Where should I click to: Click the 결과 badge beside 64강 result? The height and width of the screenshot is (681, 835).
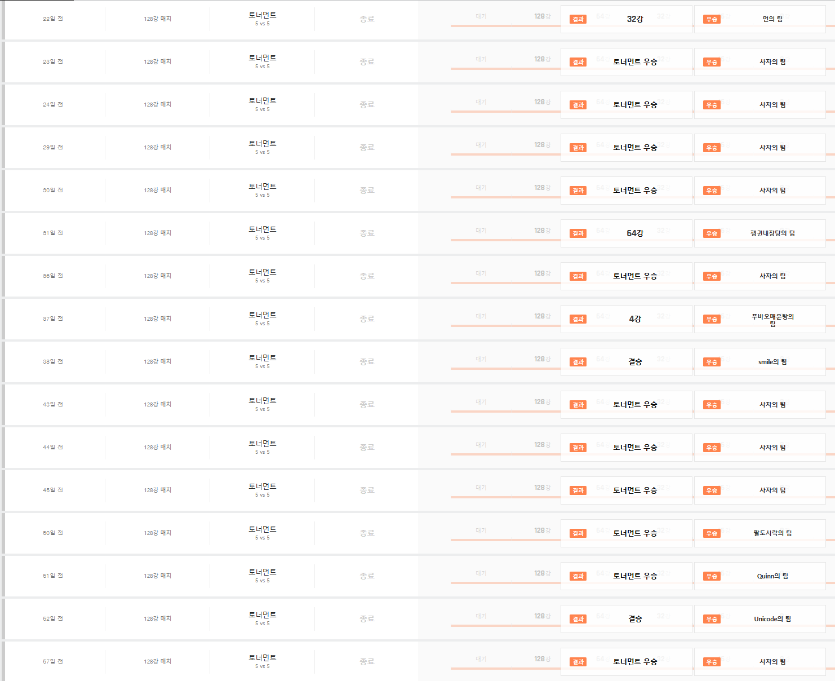tap(578, 233)
